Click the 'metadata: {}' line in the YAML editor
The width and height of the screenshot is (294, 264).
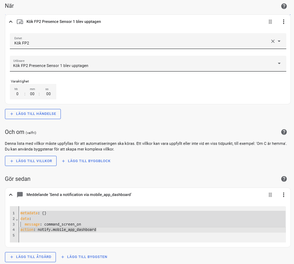33,213
